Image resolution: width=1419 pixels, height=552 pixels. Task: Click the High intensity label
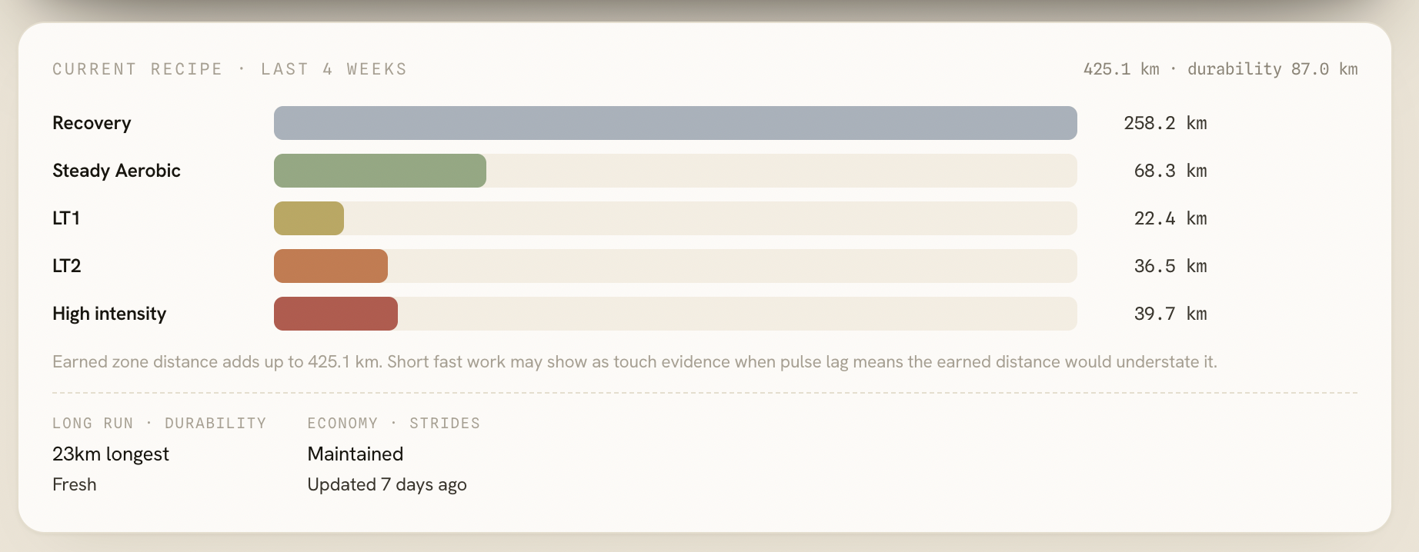(109, 314)
